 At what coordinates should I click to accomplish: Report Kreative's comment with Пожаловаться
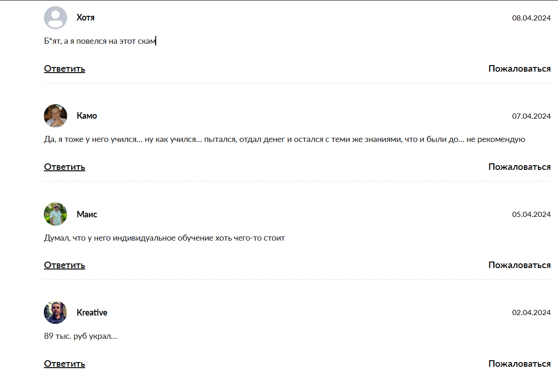tap(519, 363)
